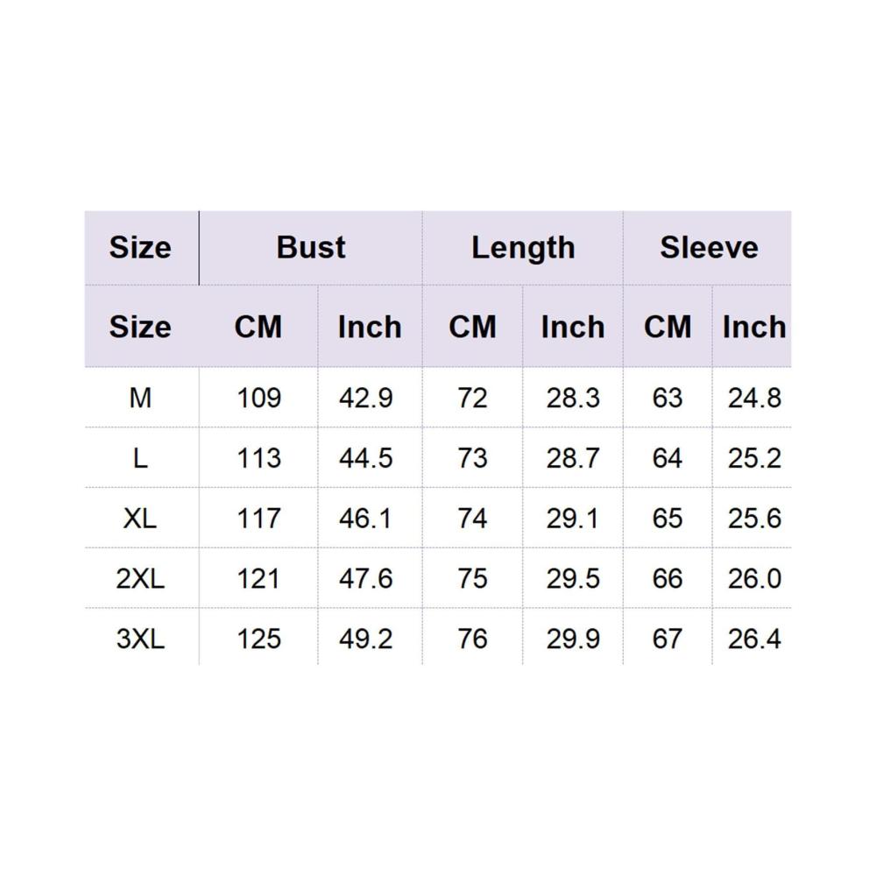Select the 3XL size row label

(140, 639)
